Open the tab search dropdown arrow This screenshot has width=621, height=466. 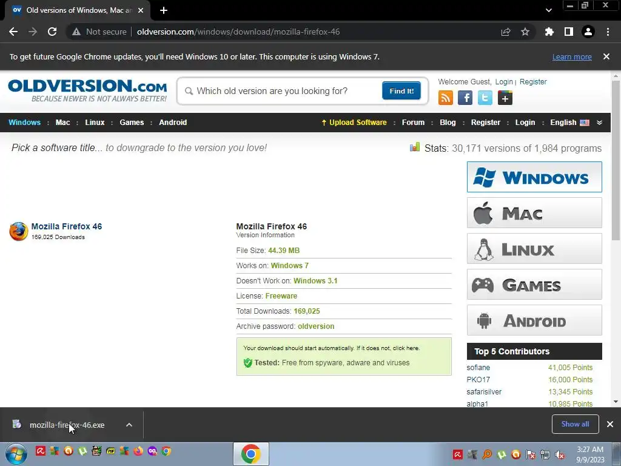[548, 10]
